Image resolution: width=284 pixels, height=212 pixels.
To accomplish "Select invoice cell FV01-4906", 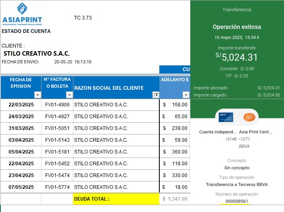I will tap(57, 105).
